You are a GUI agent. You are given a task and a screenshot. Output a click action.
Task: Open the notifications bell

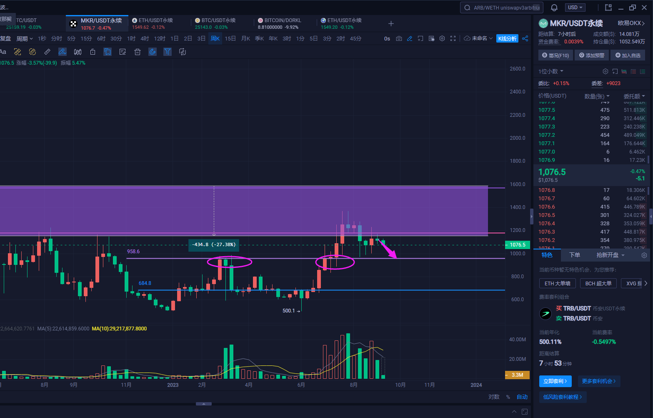pyautogui.click(x=554, y=8)
